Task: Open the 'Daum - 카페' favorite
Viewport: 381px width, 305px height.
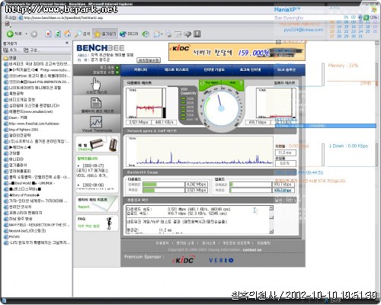Action: point(15,117)
